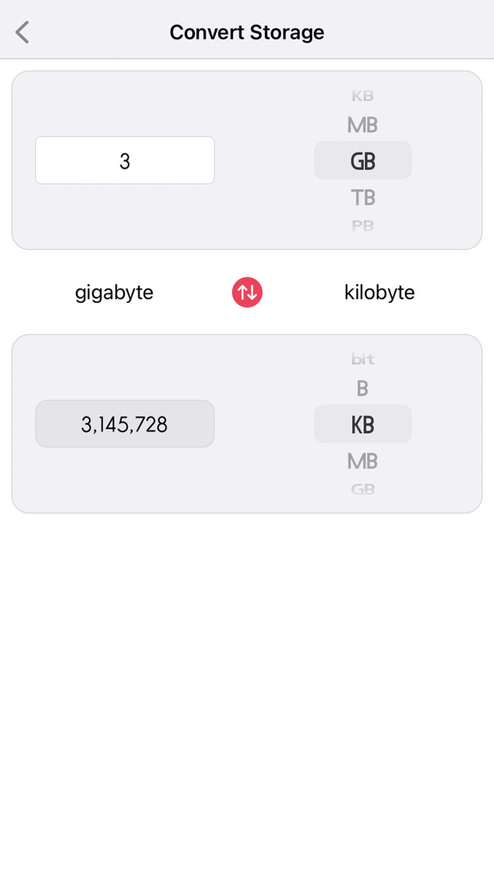
Task: Choose KB in the upper unit selector
Action: (x=363, y=95)
